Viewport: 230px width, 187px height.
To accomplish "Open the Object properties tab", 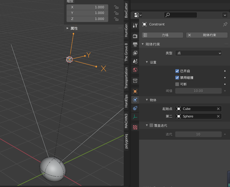I will (x=135, y=91).
